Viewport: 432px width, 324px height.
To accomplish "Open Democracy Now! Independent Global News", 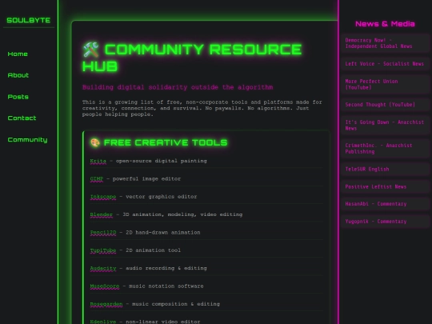I will coord(385,43).
